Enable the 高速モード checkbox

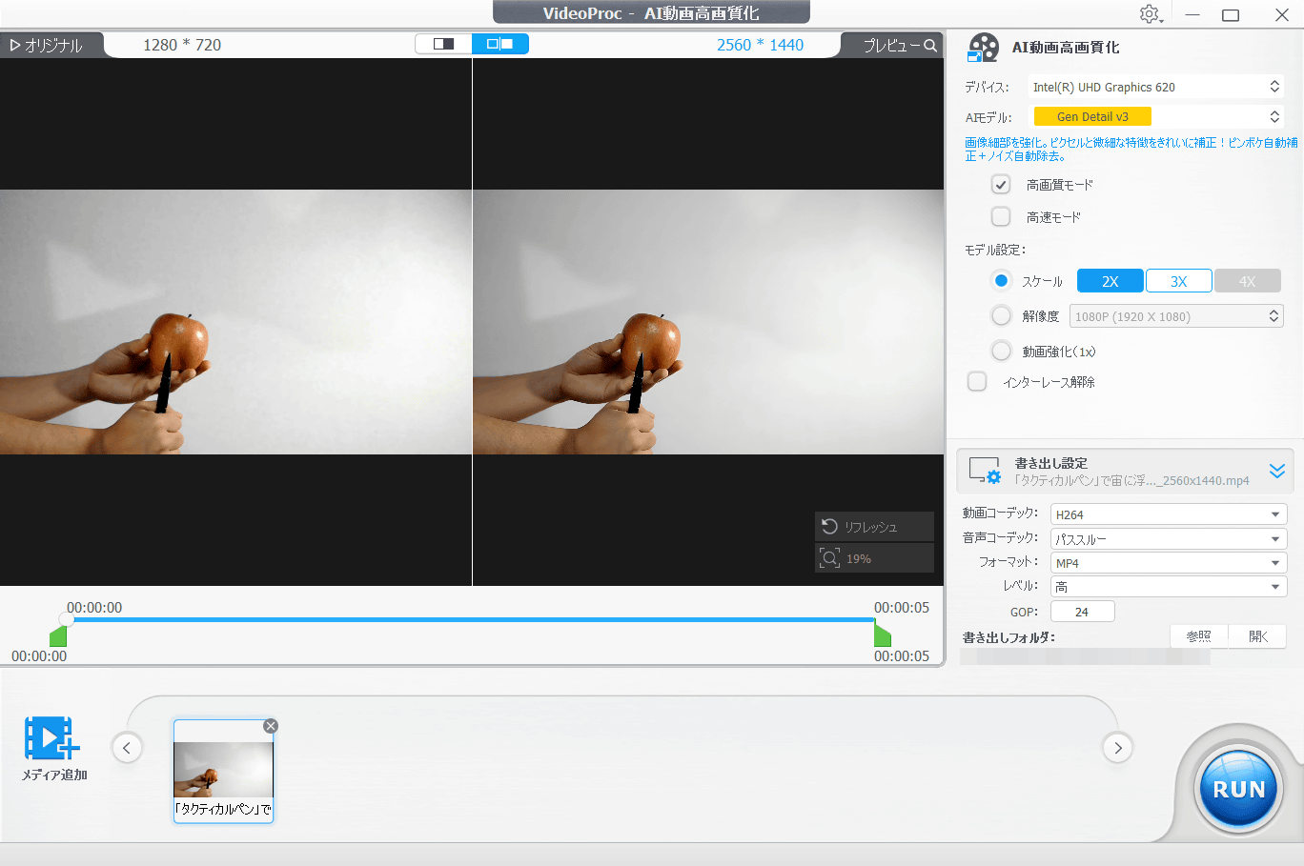(1001, 217)
